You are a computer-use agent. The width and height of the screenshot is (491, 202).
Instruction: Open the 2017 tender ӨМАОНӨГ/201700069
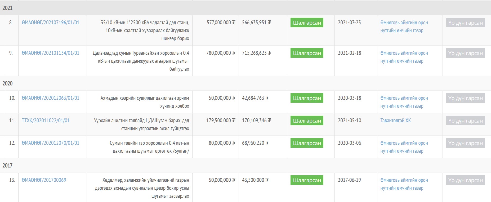(44, 180)
